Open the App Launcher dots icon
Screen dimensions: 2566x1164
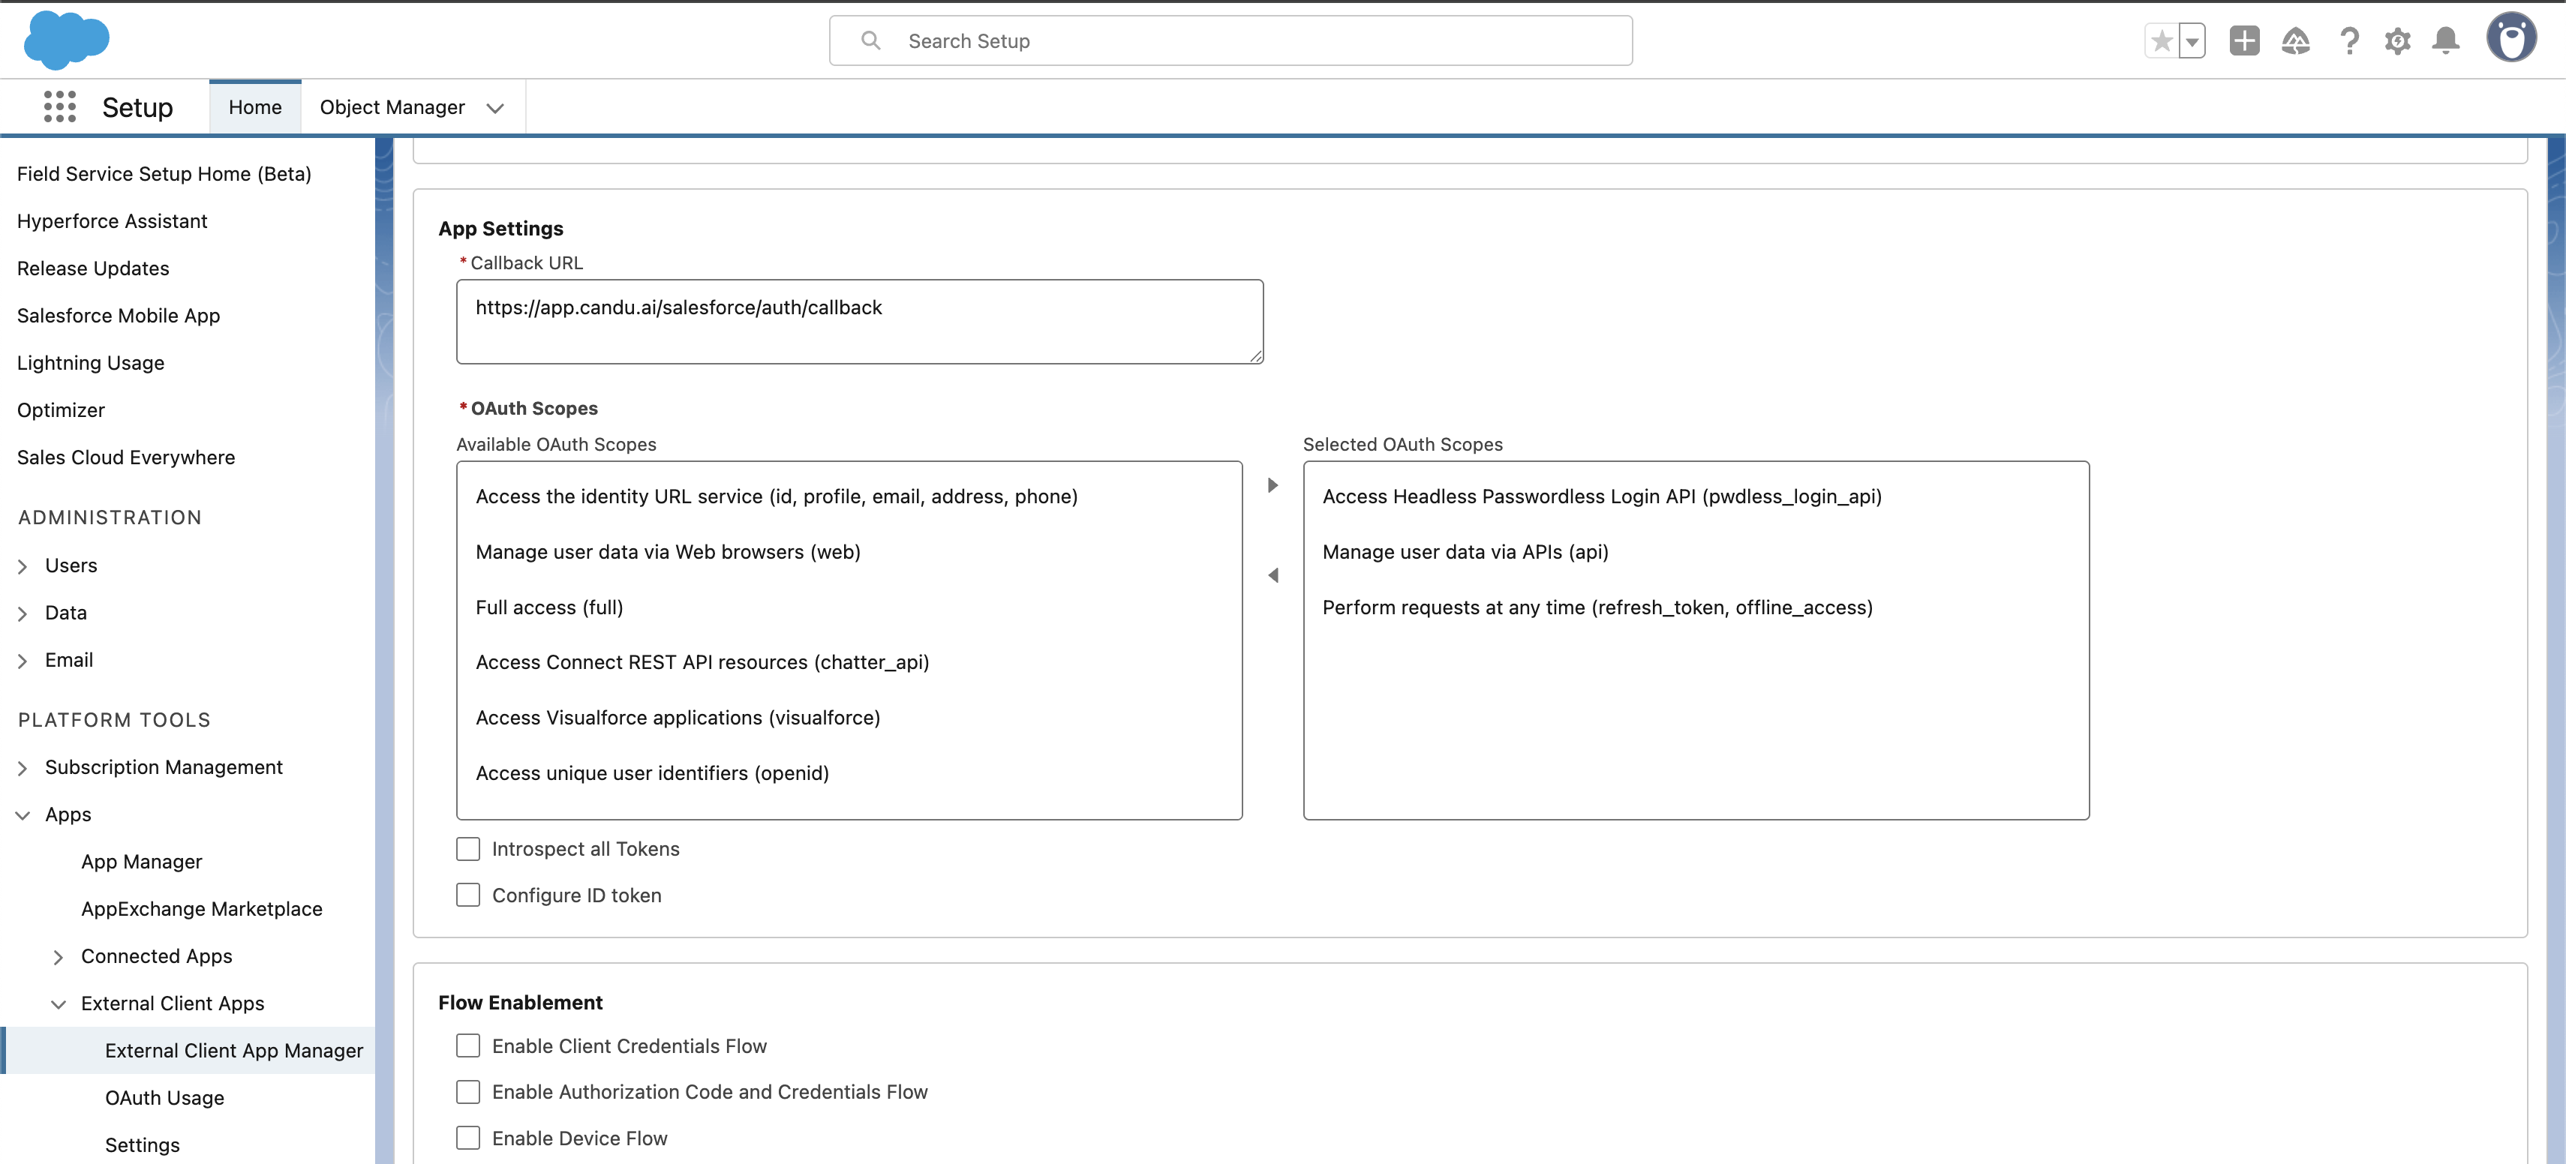tap(60, 106)
